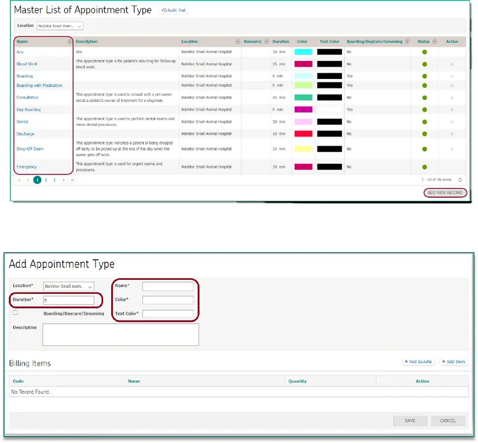Delete the Discharge appointment type
Image resolution: width=478 pixels, height=443 pixels.
click(452, 134)
